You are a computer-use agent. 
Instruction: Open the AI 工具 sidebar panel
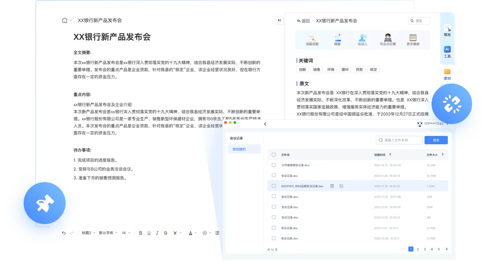447,52
